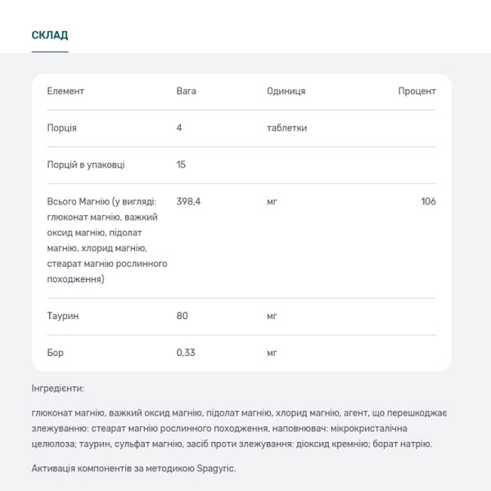Select the Одиниця column header
491x491 pixels.
coord(286,91)
